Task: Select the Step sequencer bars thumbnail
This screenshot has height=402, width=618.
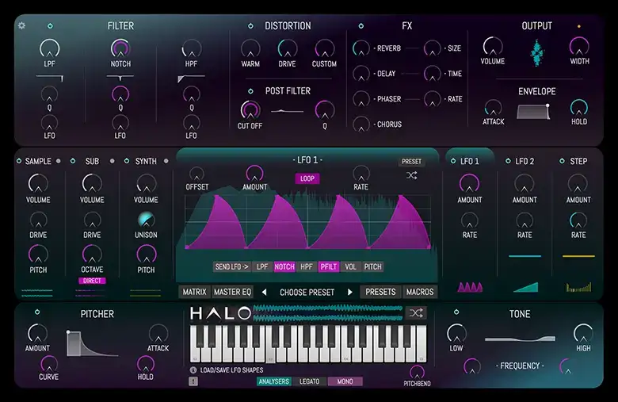Action: (x=578, y=287)
